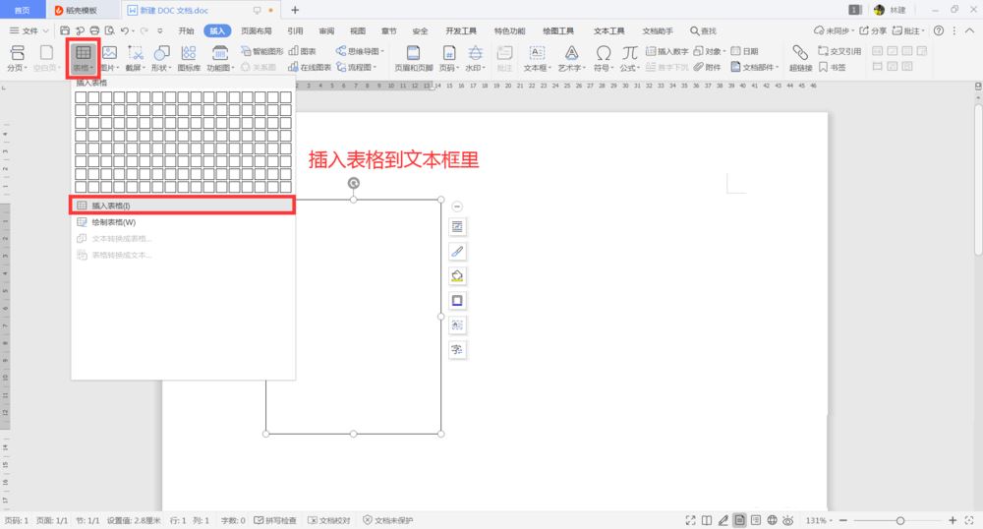983x529 pixels.
Task: Switch to the 绘图工具 (Drawing tools) tab
Action: [x=558, y=30]
